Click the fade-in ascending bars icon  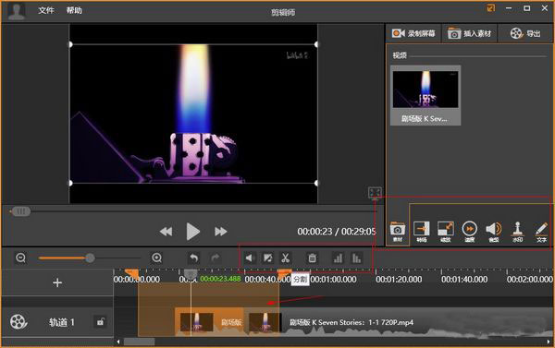click(x=338, y=258)
